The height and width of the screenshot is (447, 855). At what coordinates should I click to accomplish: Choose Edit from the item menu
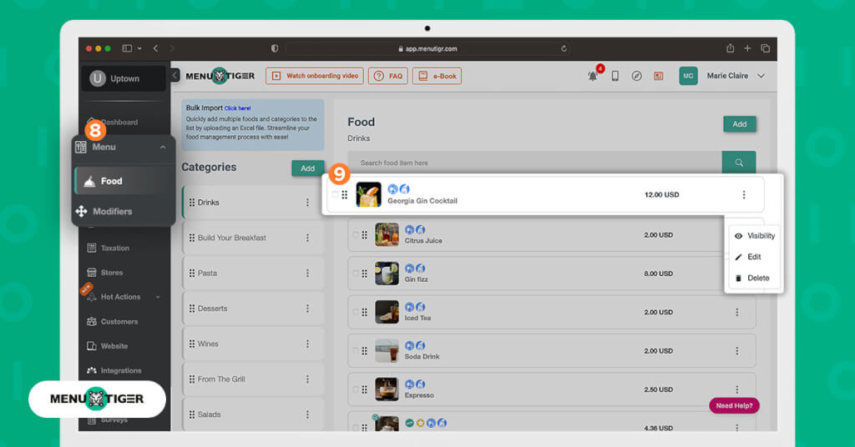click(747, 257)
